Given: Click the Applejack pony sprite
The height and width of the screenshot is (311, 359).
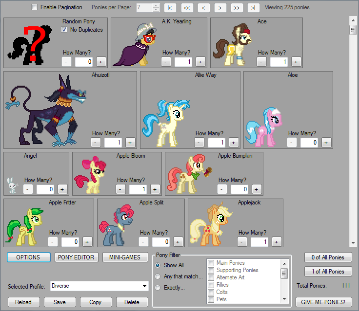Looking at the screenshot, I should point(211,224).
